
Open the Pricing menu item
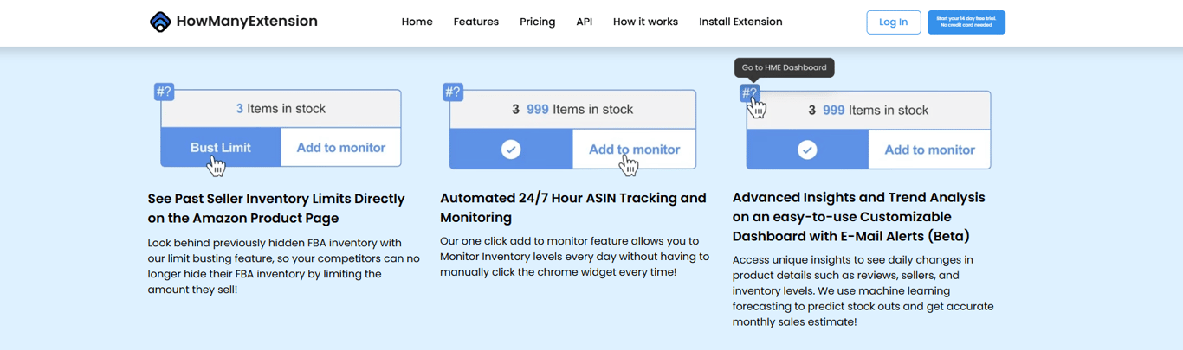coord(538,22)
